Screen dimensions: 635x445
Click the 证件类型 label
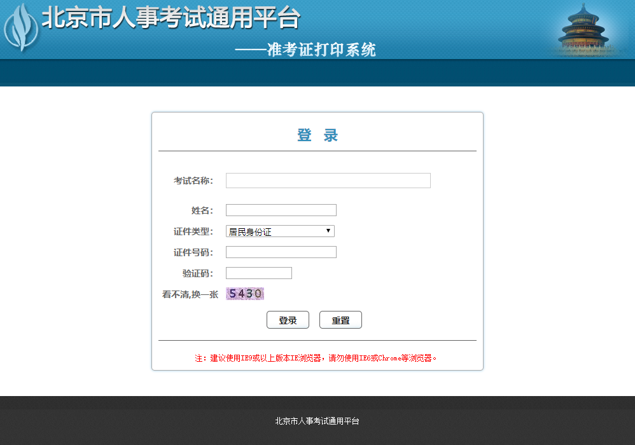click(x=193, y=231)
